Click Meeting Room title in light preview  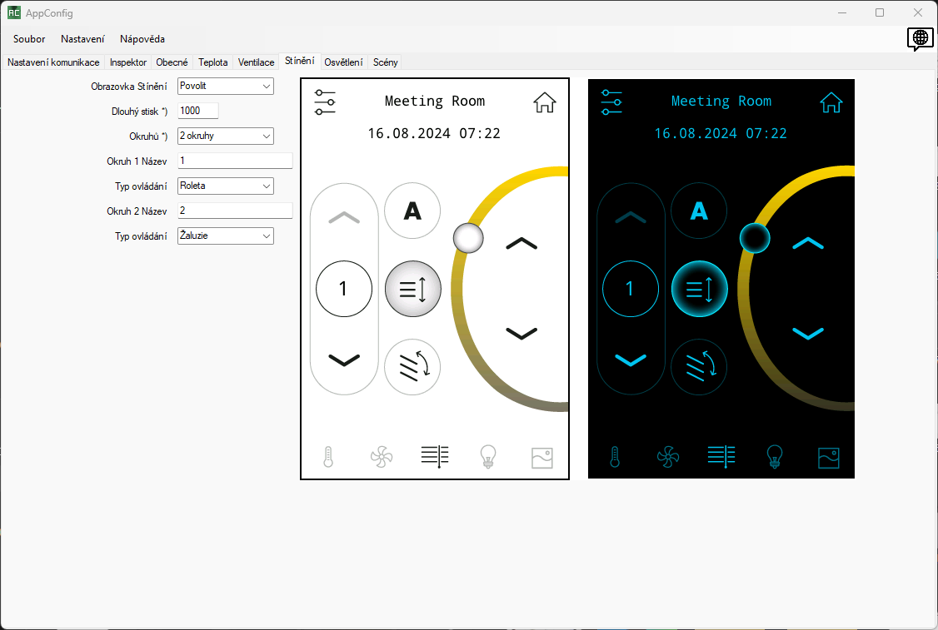[435, 101]
